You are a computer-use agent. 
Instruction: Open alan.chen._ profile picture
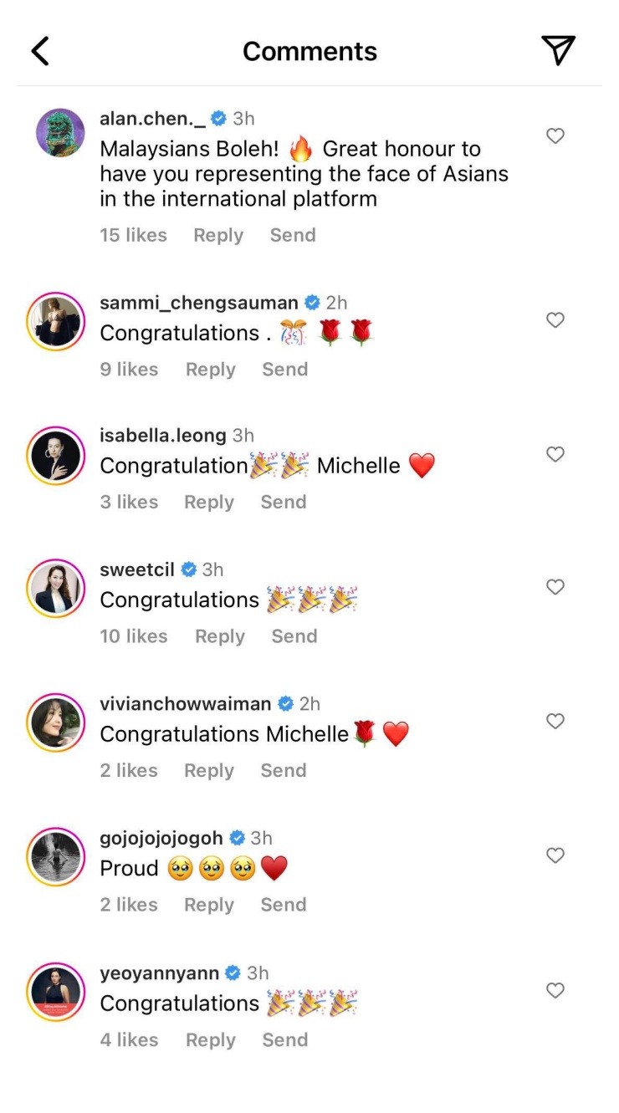(60, 133)
